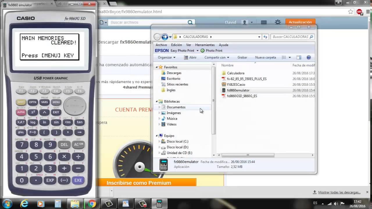Click the x² key on the calculator
372x209 pixels.
[33, 112]
